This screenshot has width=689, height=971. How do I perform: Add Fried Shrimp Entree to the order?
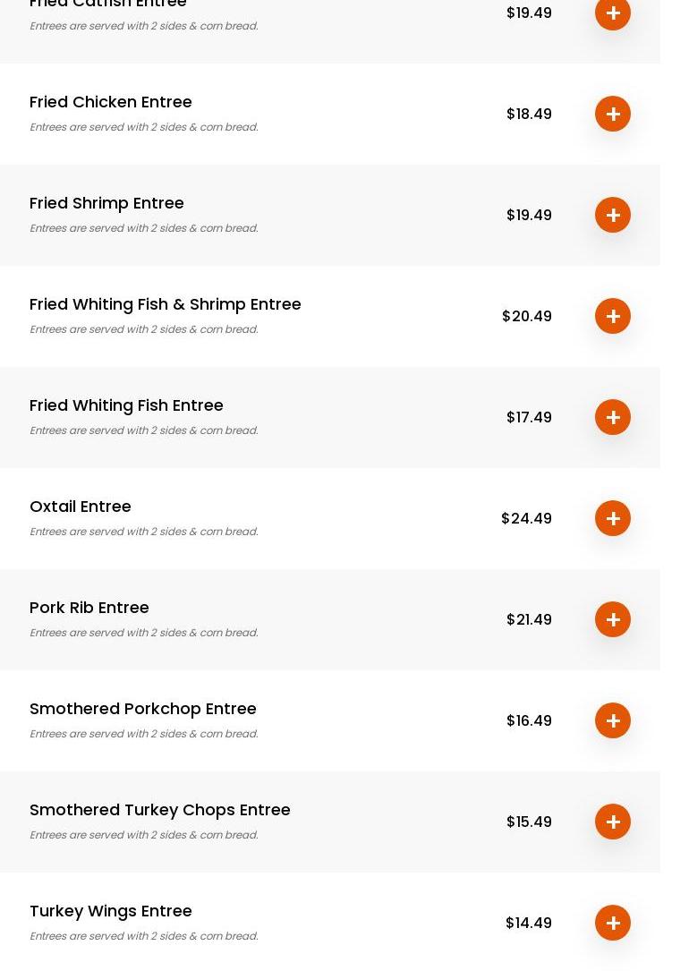pyautogui.click(x=613, y=215)
